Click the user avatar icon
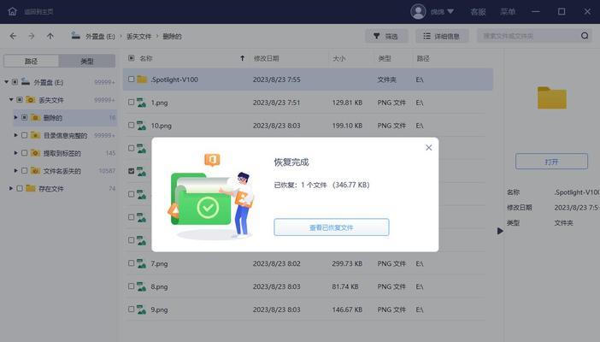The height and width of the screenshot is (342, 600). [418, 11]
